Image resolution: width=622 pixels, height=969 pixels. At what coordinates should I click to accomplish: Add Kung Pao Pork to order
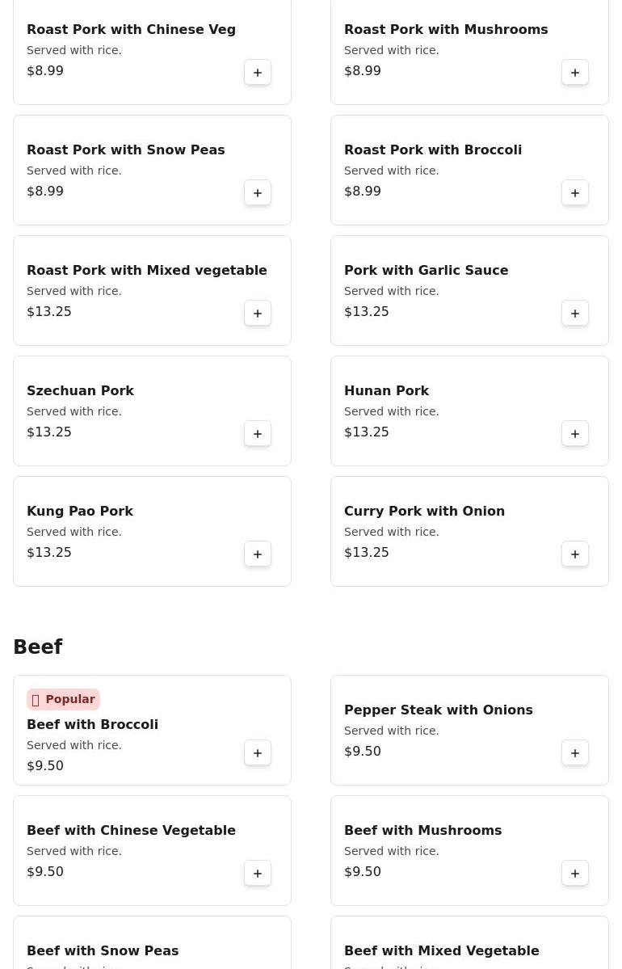point(258,554)
